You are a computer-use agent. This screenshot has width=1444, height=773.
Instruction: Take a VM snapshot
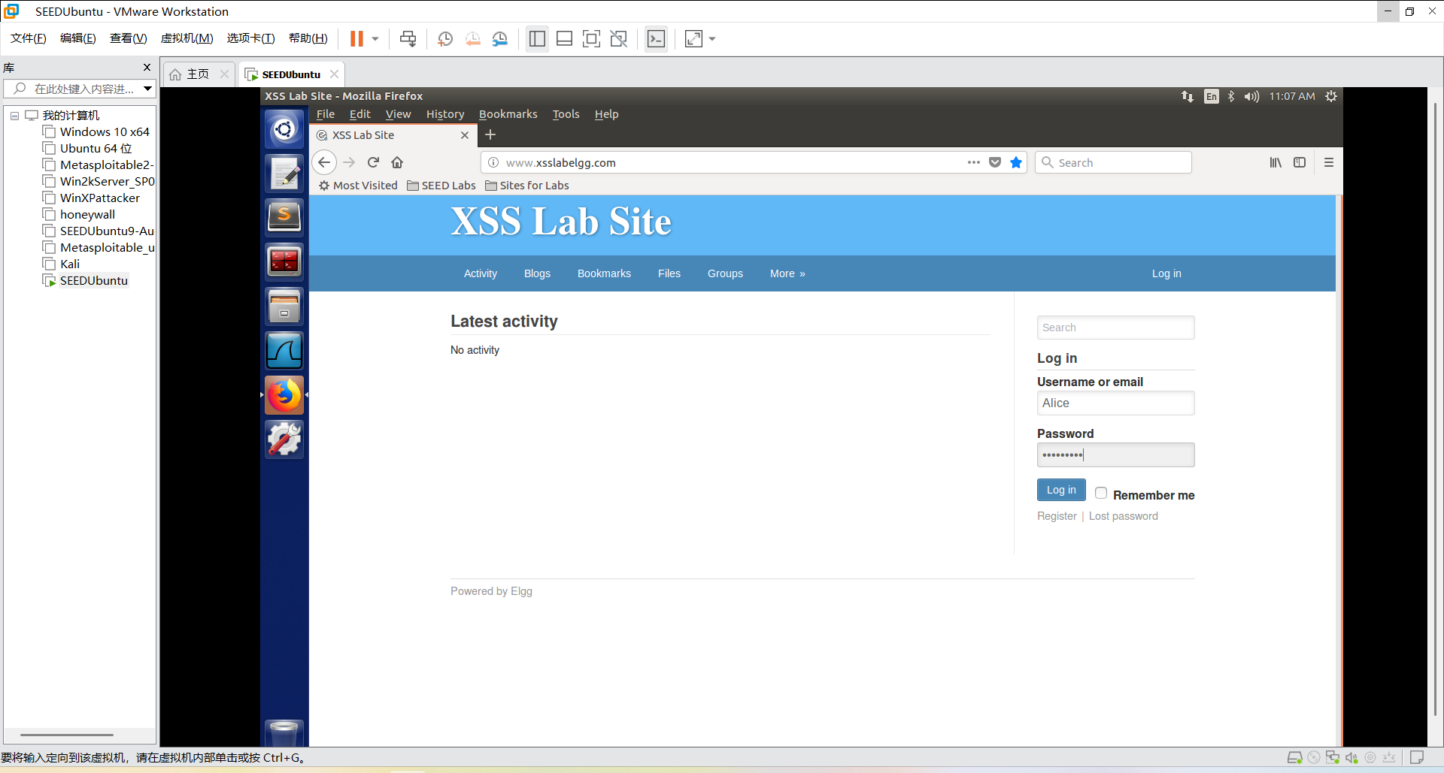pyautogui.click(x=445, y=39)
